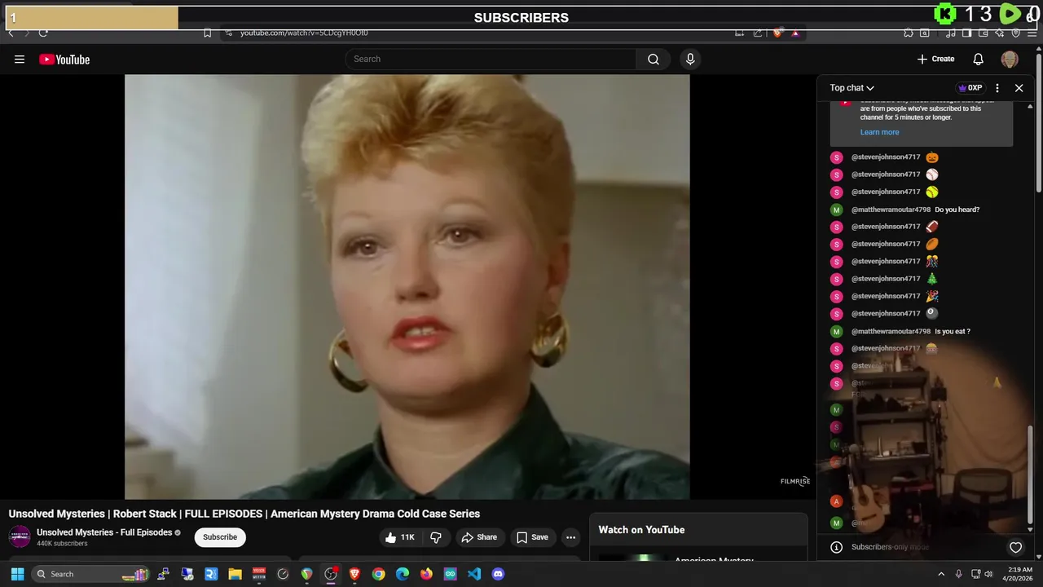Open the browser main hamburger menu

pyautogui.click(x=1032, y=33)
